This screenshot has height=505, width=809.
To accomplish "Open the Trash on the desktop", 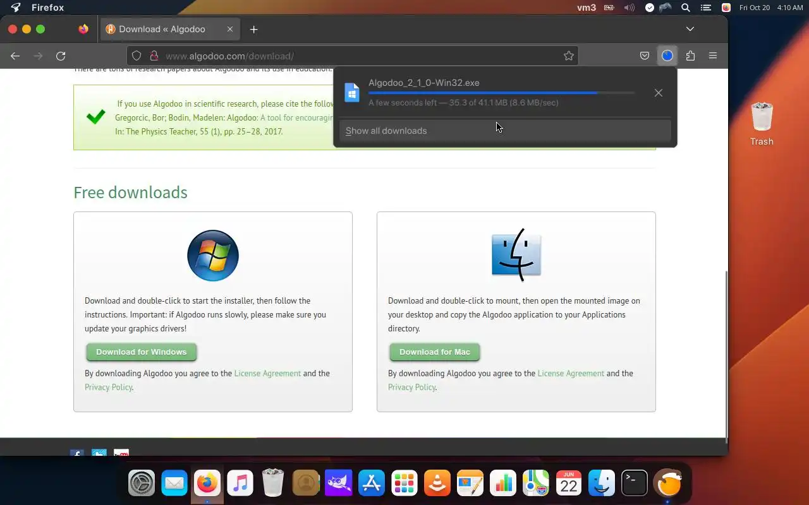I will (x=762, y=124).
